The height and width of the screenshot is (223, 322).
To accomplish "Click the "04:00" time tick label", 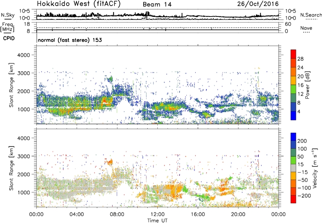I will coord(76,215).
